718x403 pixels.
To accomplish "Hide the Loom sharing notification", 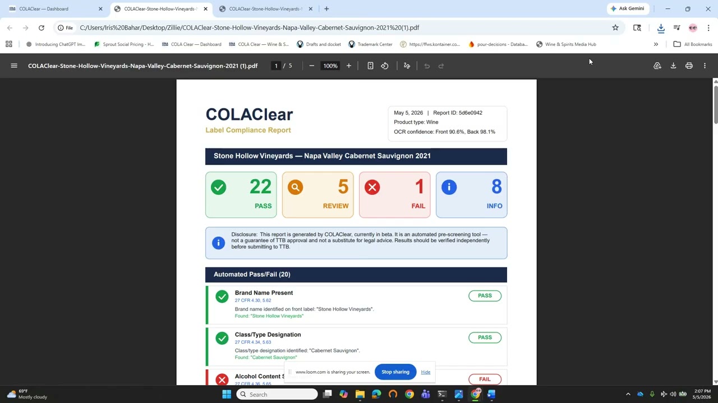I will [x=425, y=372].
